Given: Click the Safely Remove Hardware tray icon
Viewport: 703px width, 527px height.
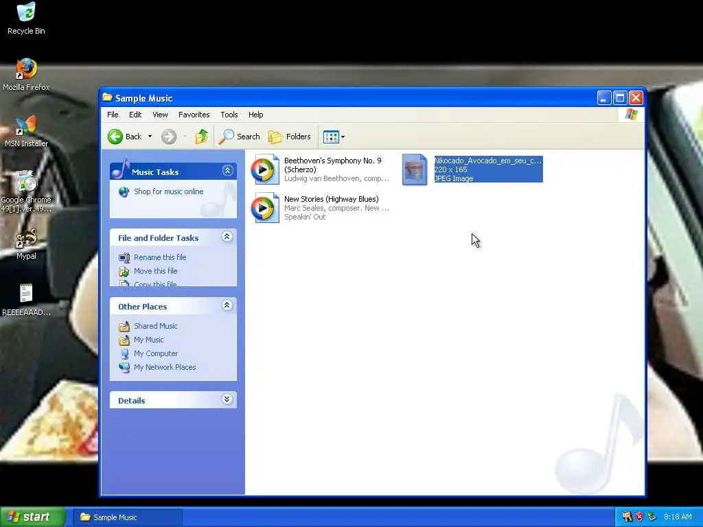Looking at the screenshot, I should click(652, 517).
